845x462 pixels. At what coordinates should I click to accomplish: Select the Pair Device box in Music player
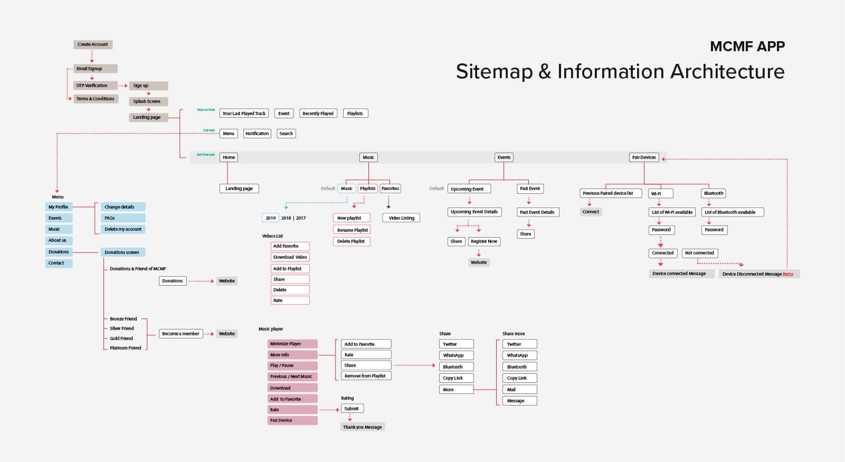click(x=292, y=420)
